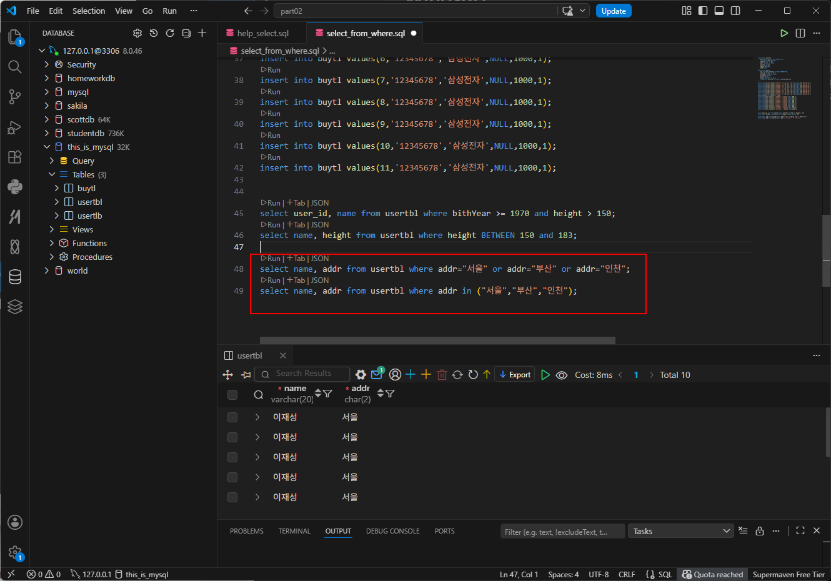
Task: Expand the buytl table
Action: pos(57,188)
